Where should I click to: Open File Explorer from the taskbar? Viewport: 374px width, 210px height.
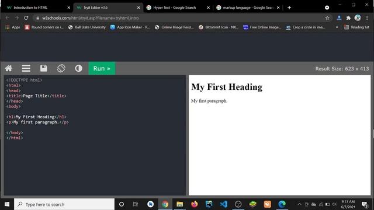click(179, 204)
